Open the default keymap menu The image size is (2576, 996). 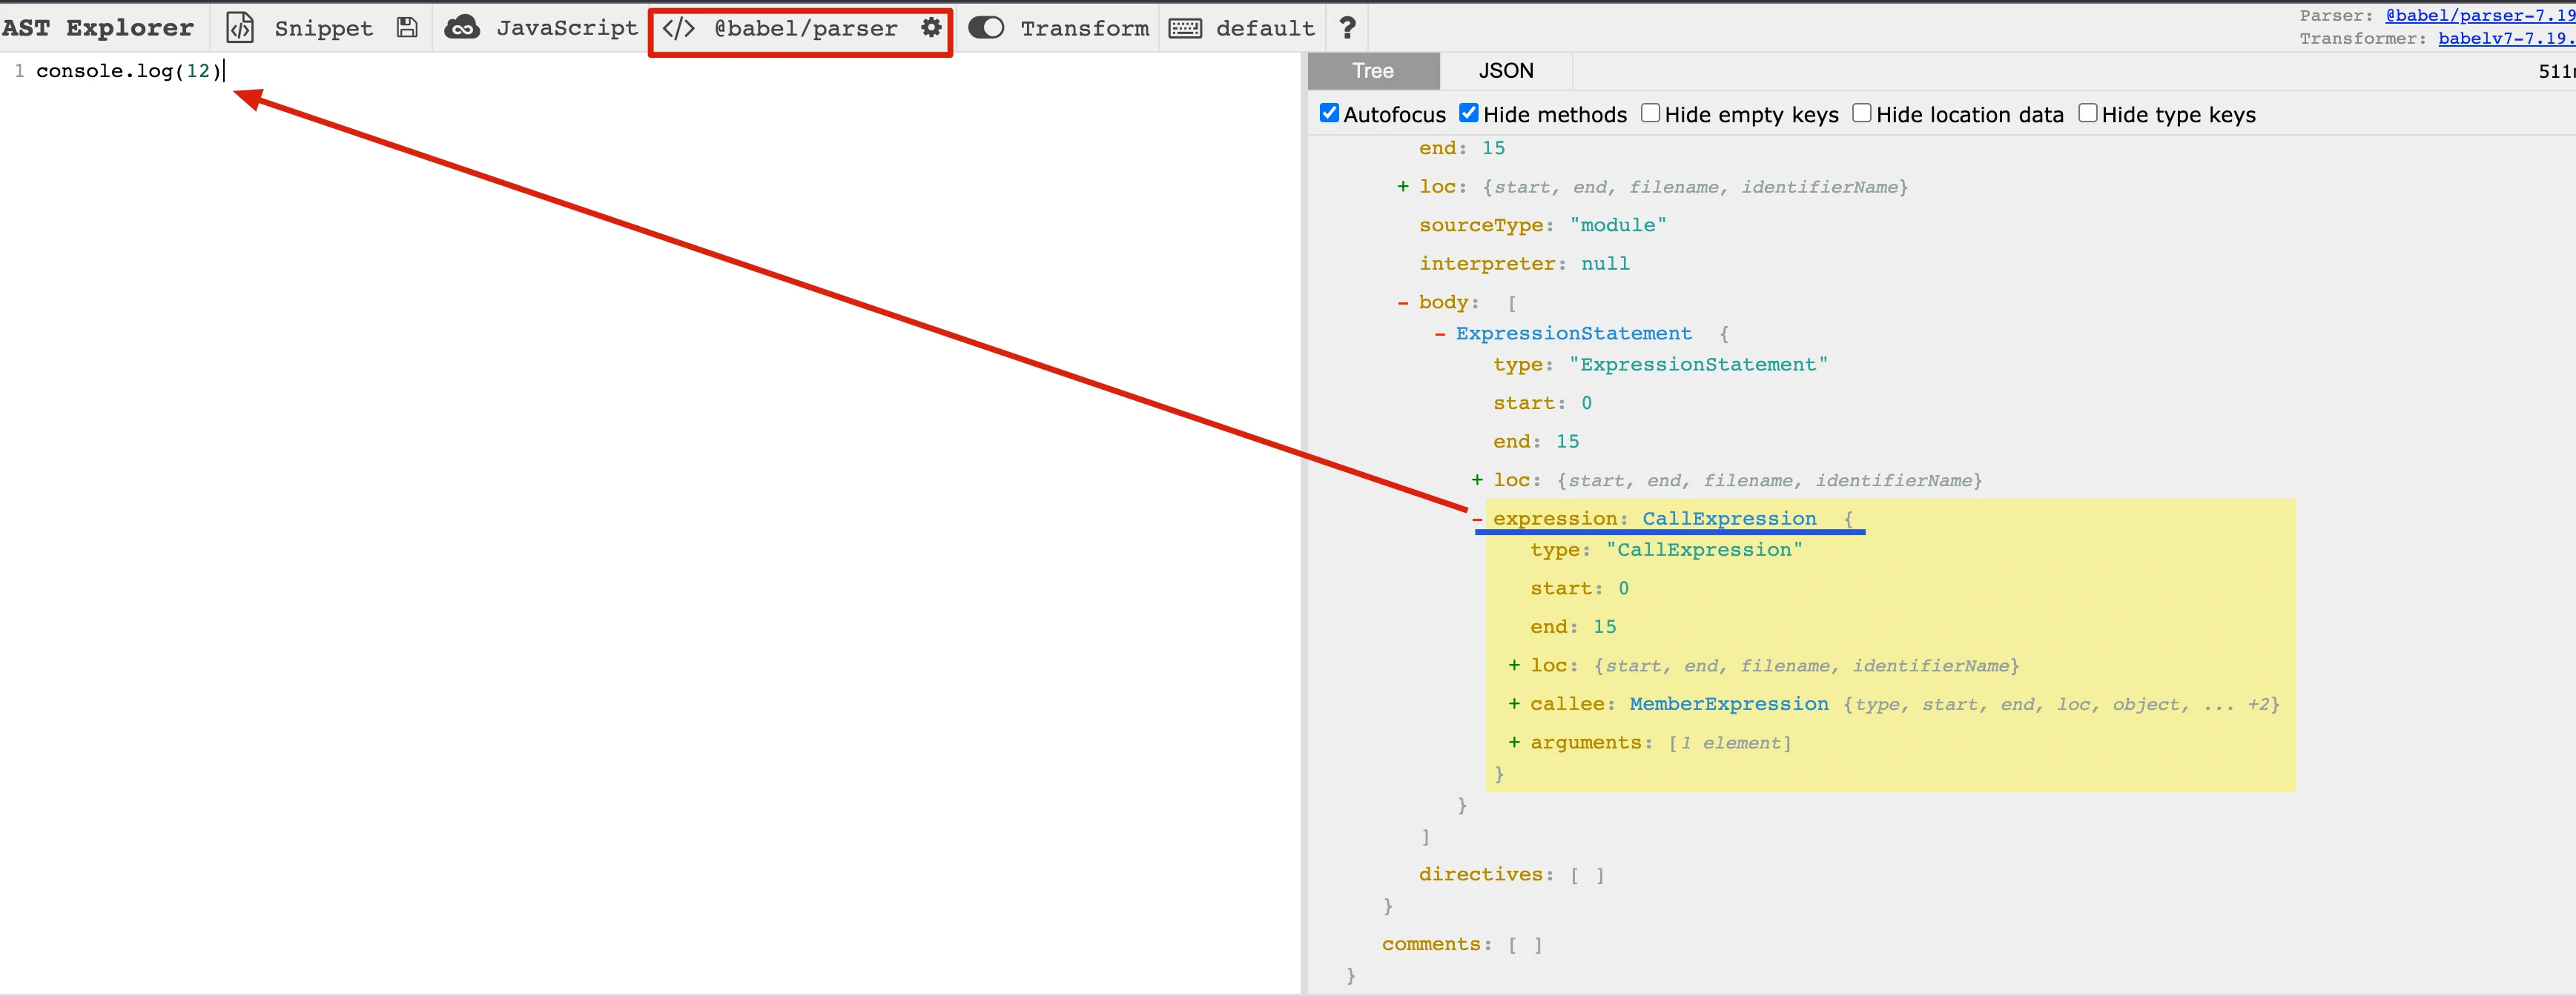click(1265, 28)
